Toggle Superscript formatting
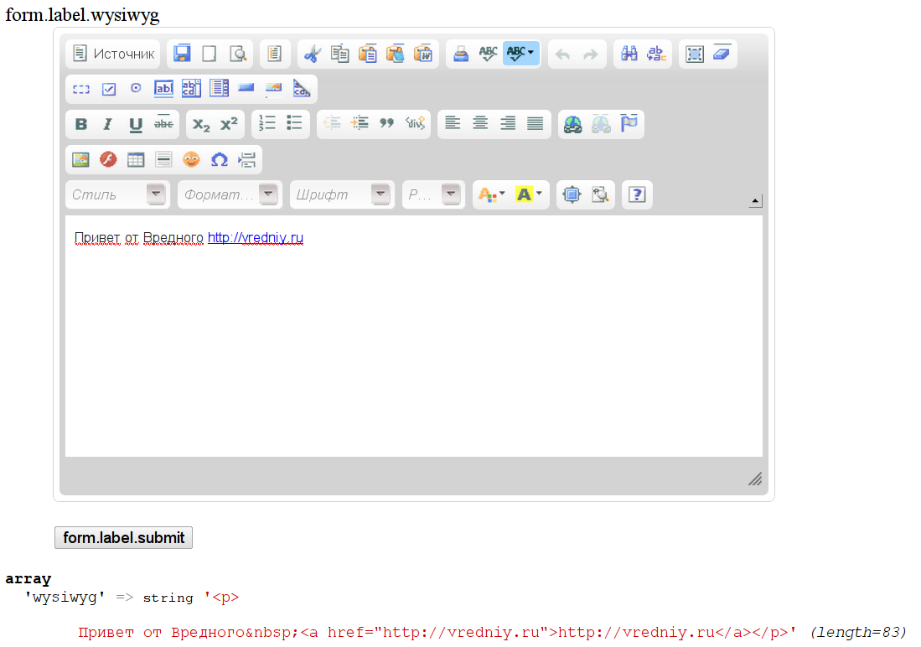This screenshot has width=921, height=647. tap(229, 124)
